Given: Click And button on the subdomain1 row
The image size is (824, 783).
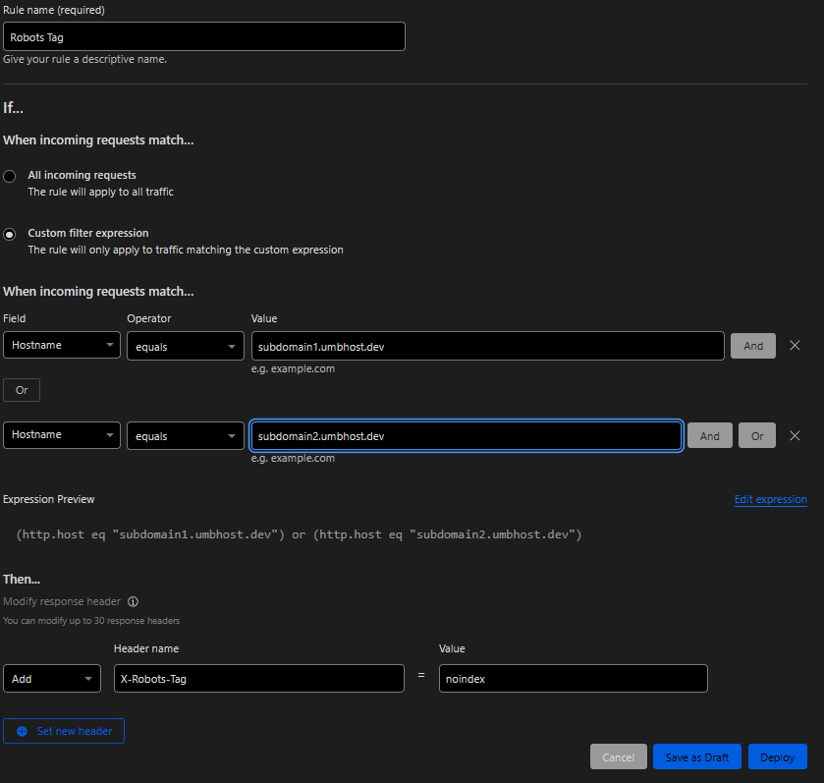Looking at the screenshot, I should [x=753, y=346].
